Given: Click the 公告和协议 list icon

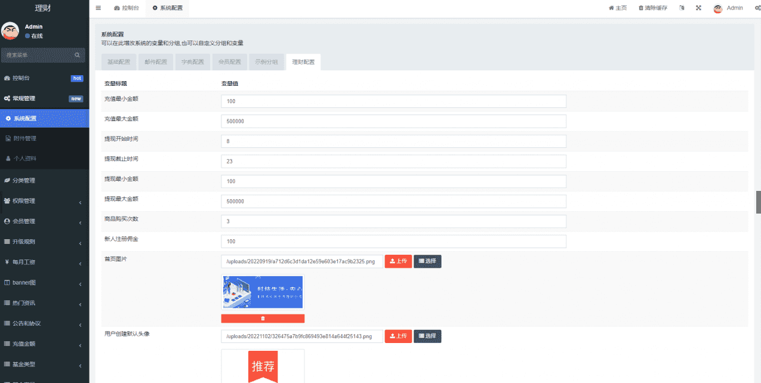Looking at the screenshot, I should (x=7, y=323).
